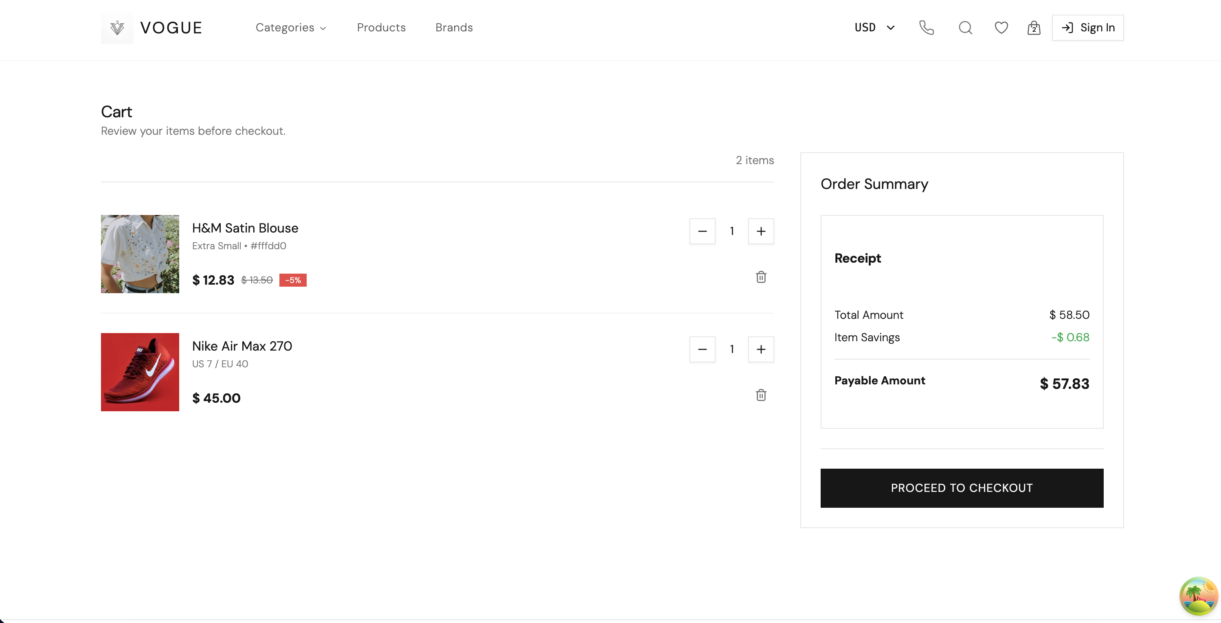
Task: Increase H&M Satin Blouse quantity
Action: coord(761,231)
